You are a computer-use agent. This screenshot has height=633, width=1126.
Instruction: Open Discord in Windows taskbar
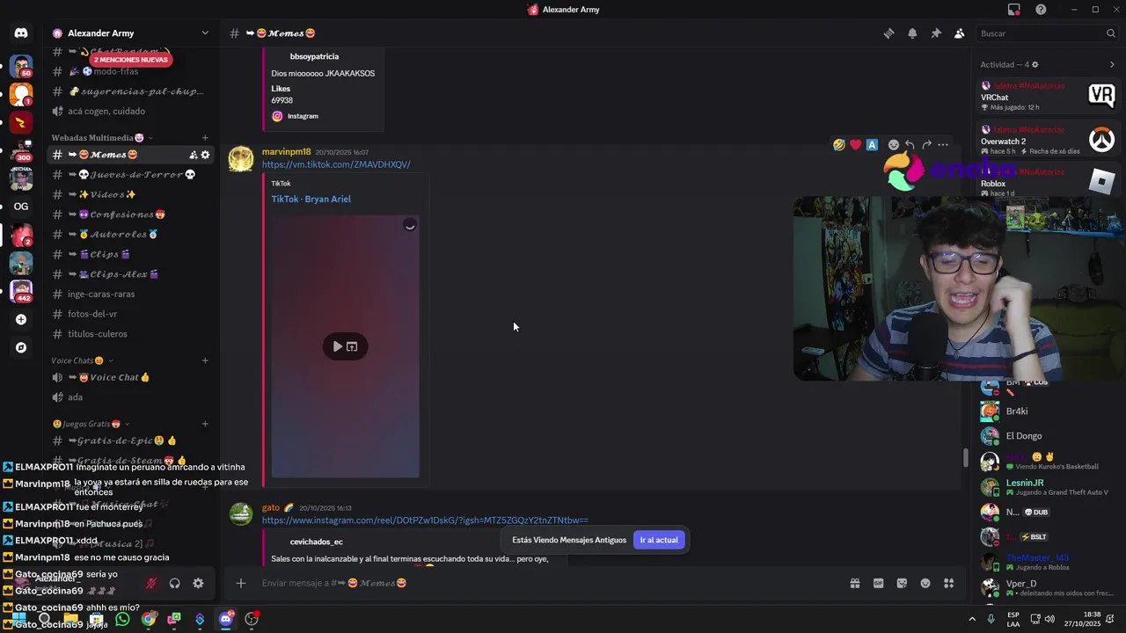point(226,619)
